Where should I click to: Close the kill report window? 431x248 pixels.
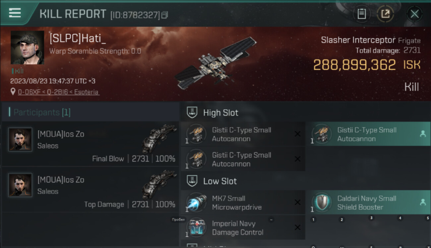click(x=414, y=14)
